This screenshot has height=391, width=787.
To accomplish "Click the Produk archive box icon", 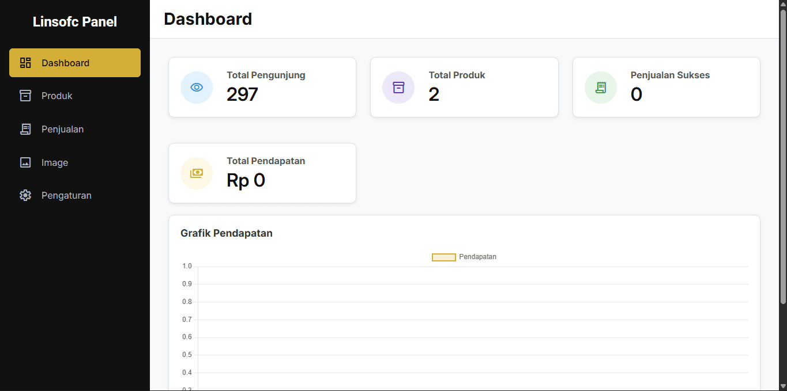I will 25,96.
